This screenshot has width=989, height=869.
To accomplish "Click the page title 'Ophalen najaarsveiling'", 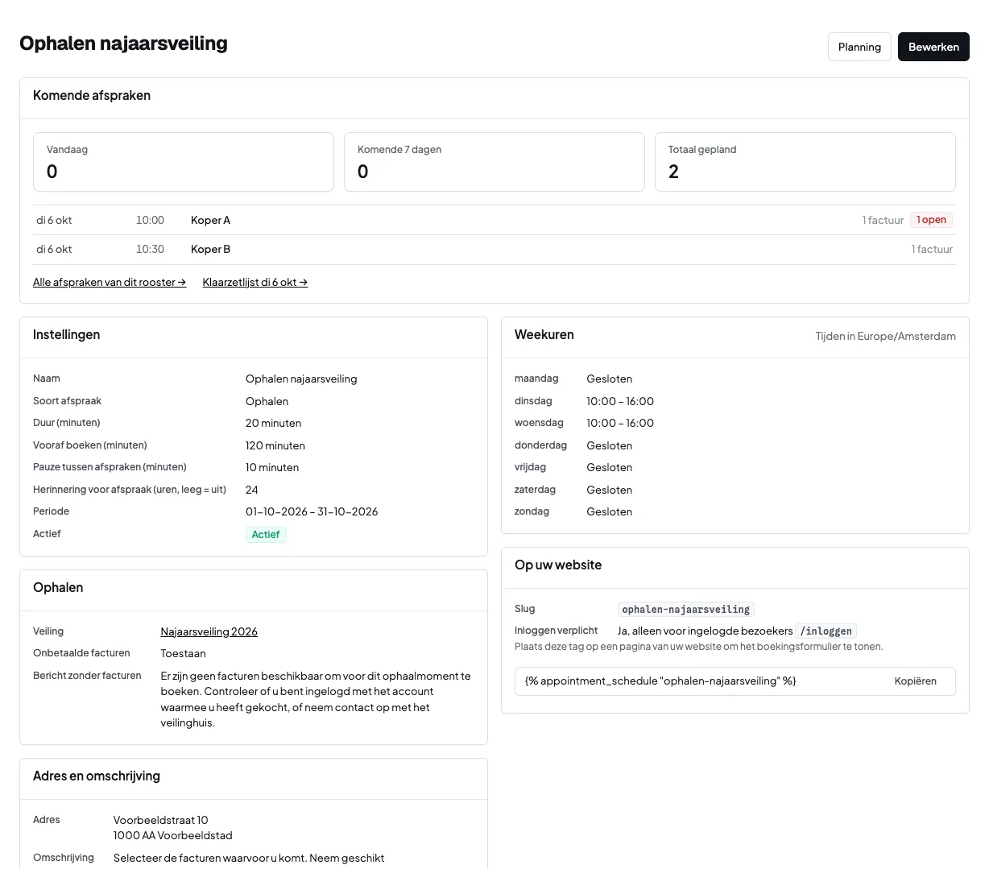I will point(123,43).
